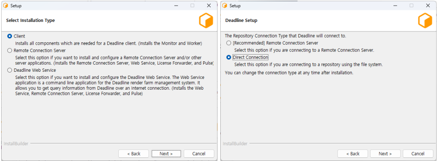Click the Remote Connection Server installation description text
437x161 pixels.
pos(114,60)
